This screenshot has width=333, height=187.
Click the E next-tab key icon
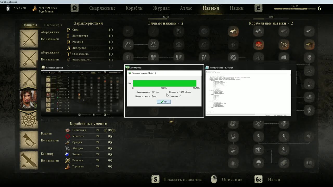258,8
